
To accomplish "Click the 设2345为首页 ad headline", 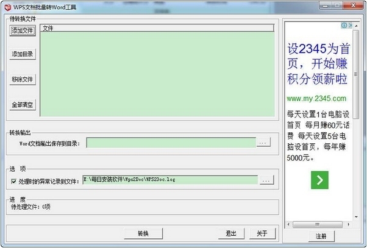I will (318, 63).
